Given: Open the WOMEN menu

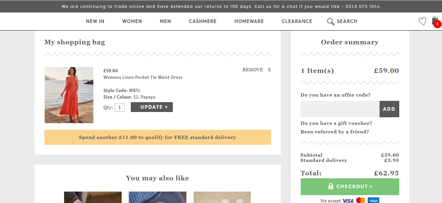Looking at the screenshot, I should [x=132, y=21].
